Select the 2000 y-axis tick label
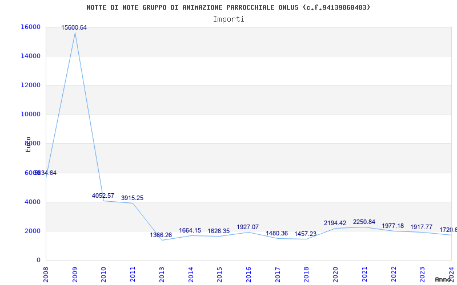The width and height of the screenshot is (457, 285). pos(33,231)
